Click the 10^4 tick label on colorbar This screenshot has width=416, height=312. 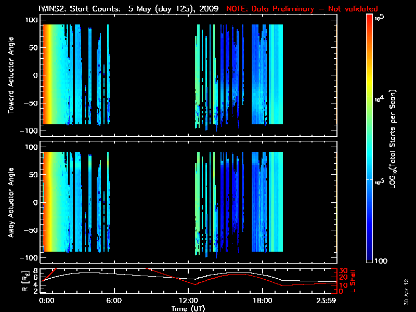point(380,98)
